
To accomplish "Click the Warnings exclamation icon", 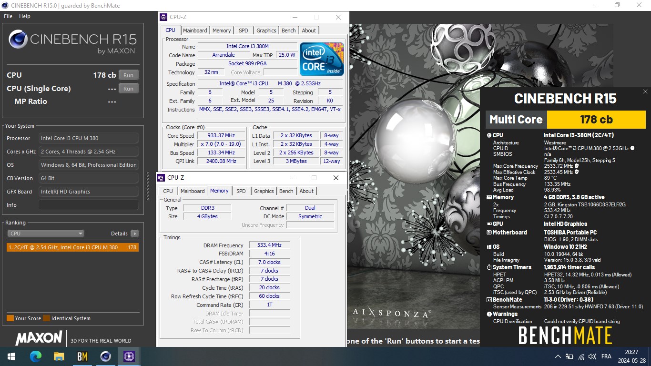I will point(489,314).
